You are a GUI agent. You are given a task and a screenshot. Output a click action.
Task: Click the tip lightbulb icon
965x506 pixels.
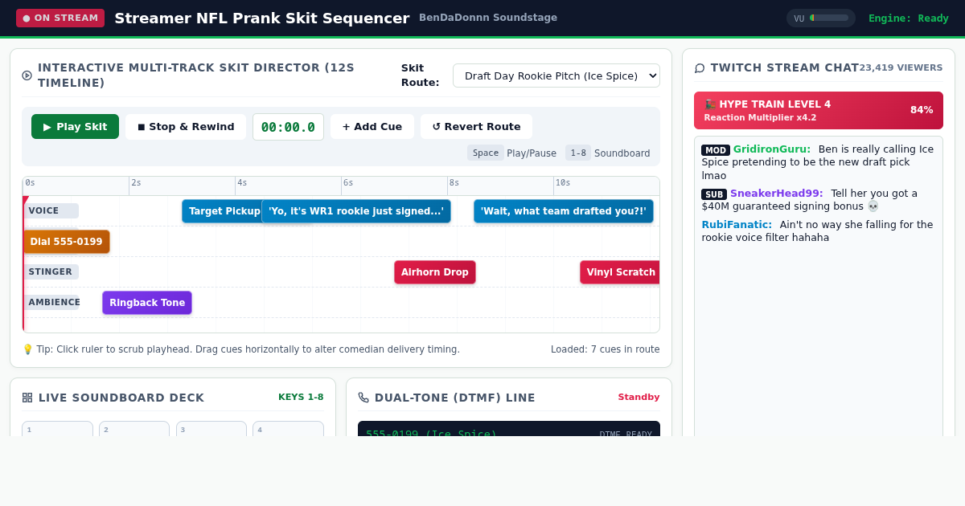[x=27, y=349]
